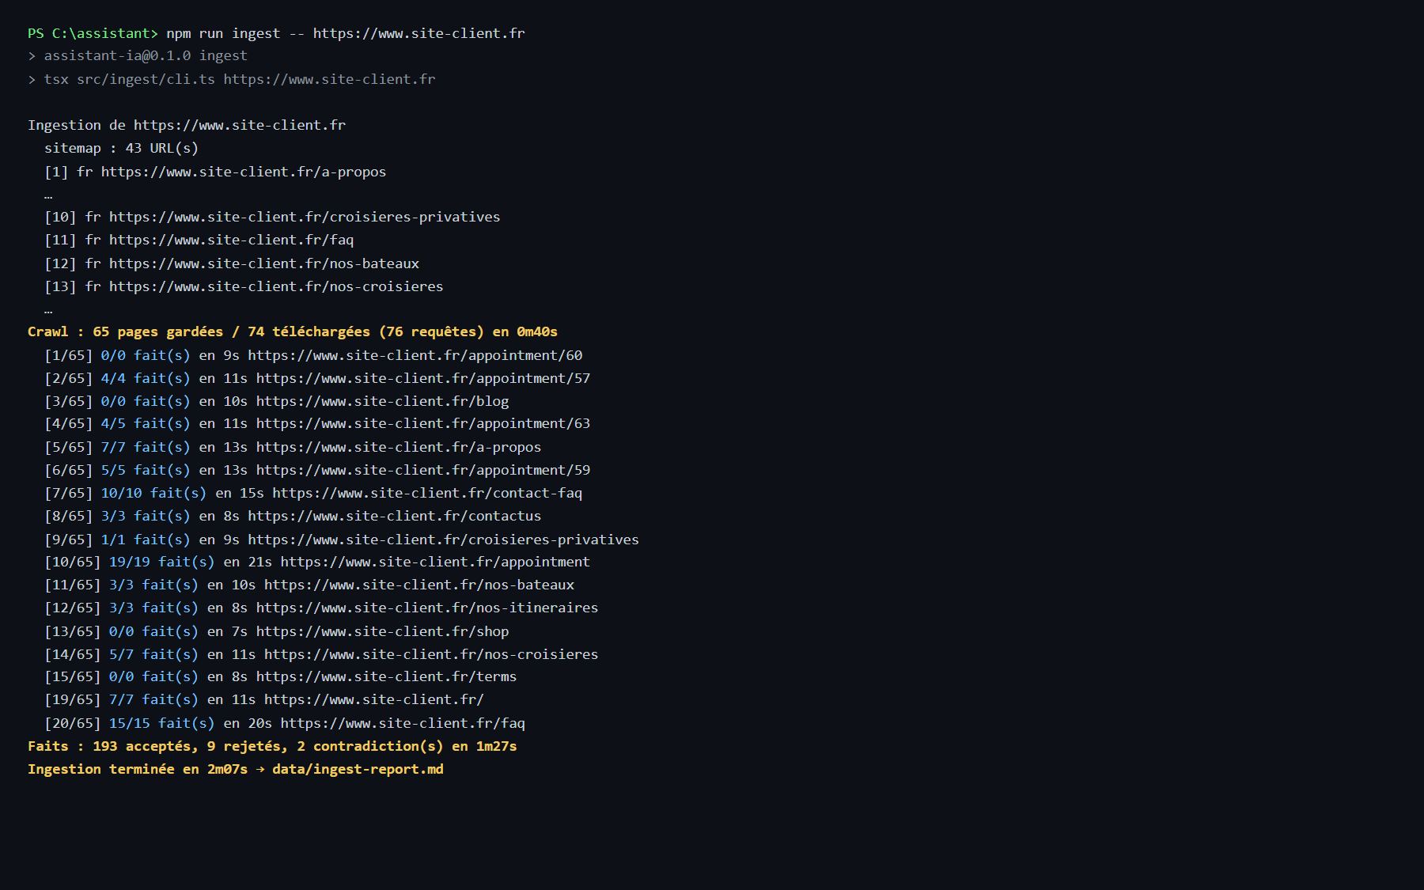Click the Crawl summary line
Viewport: 1424px width, 890px height.
click(293, 331)
